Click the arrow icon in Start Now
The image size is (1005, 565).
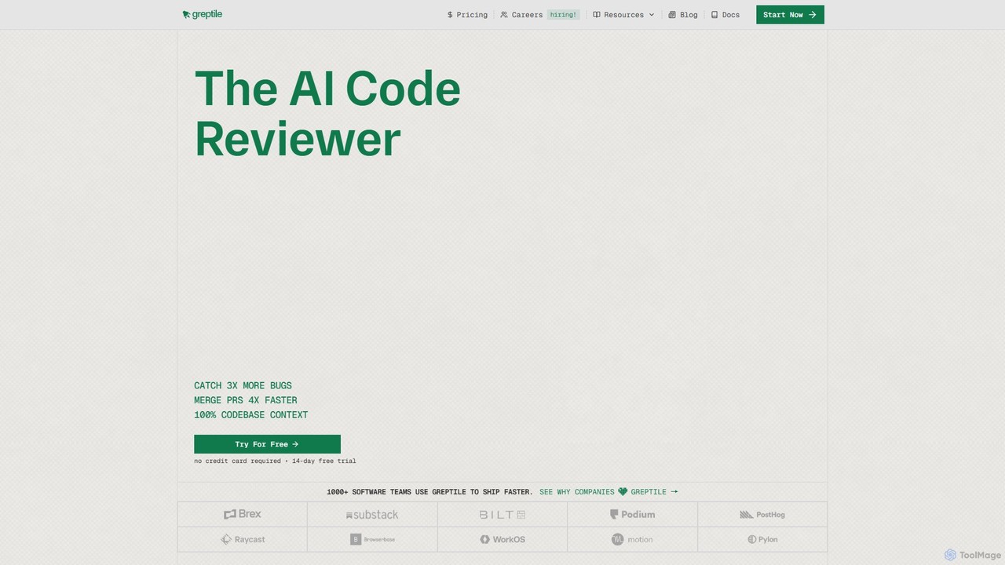[x=813, y=15]
